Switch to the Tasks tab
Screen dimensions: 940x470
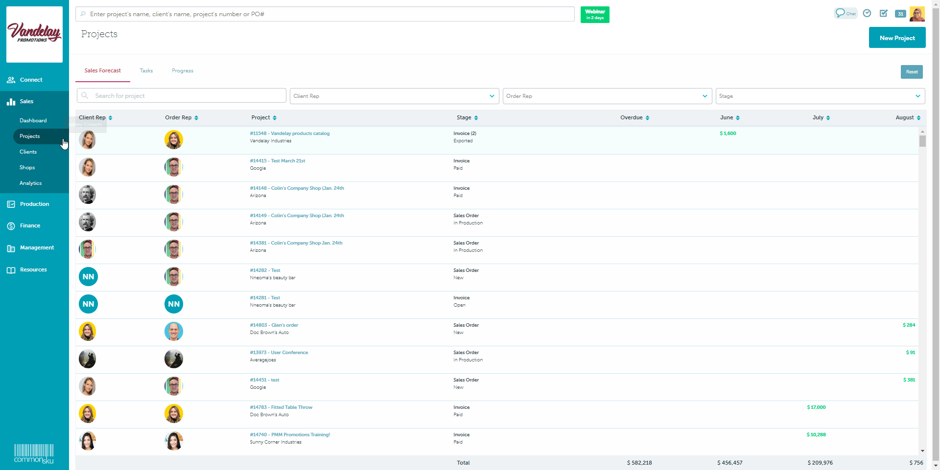pyautogui.click(x=146, y=70)
